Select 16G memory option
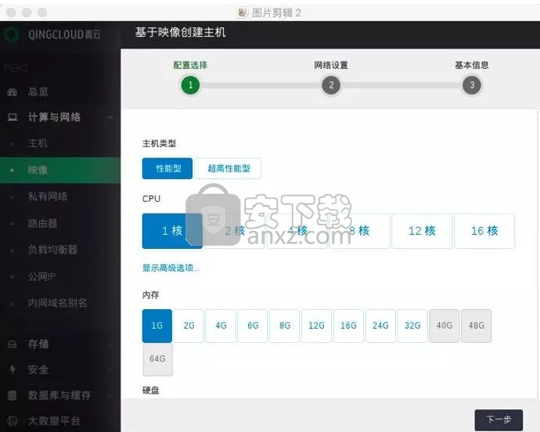 pos(348,326)
